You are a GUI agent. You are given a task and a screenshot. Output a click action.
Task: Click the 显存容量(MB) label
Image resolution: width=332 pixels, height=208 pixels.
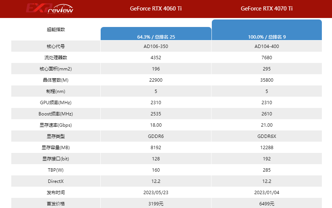tap(56, 148)
